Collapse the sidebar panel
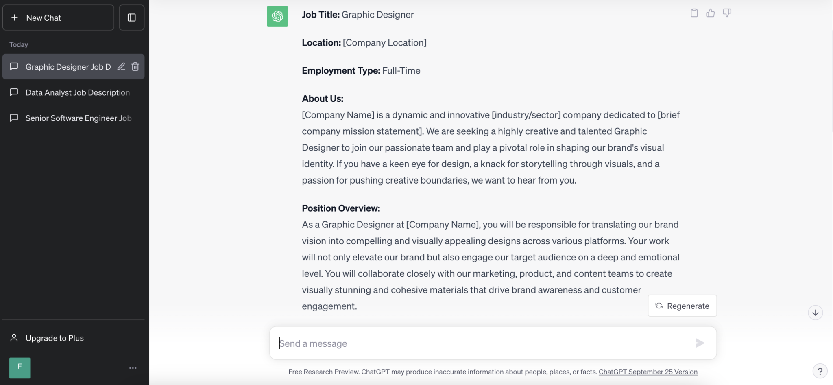Image resolution: width=833 pixels, height=385 pixels. (131, 17)
